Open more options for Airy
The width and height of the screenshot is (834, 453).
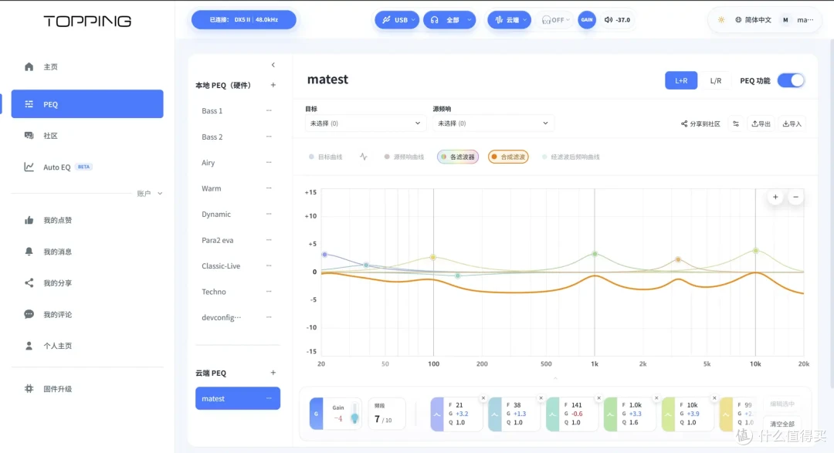click(x=270, y=162)
